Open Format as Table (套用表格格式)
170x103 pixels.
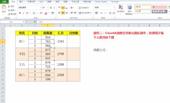(x=130, y=10)
